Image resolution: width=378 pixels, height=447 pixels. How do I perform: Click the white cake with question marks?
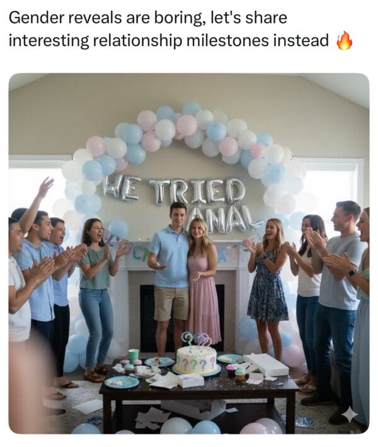coord(197,359)
